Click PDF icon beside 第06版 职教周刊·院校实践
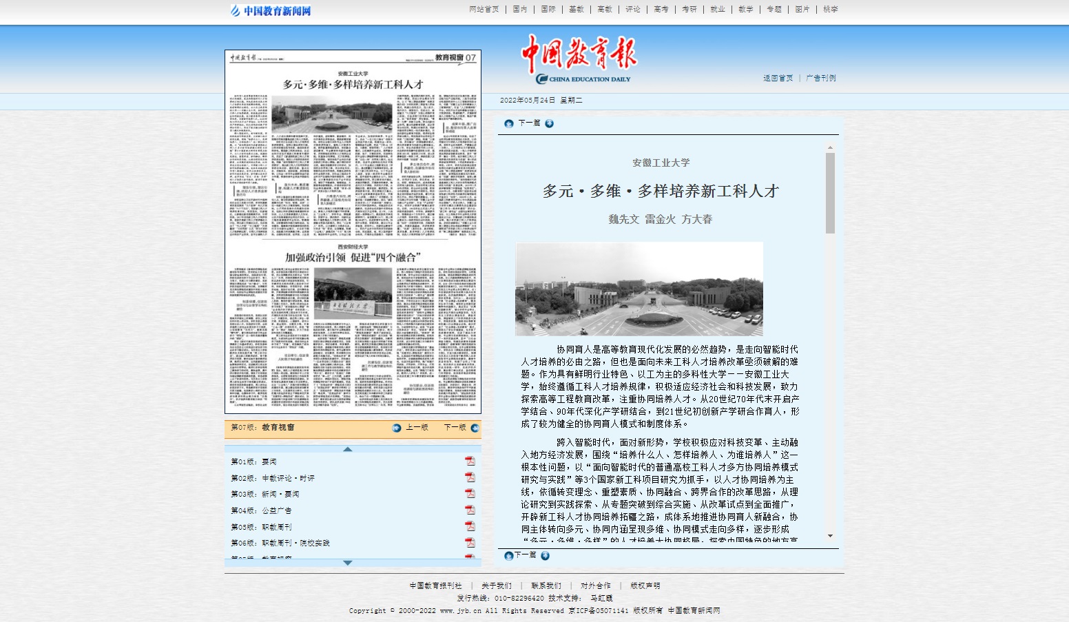 point(470,543)
